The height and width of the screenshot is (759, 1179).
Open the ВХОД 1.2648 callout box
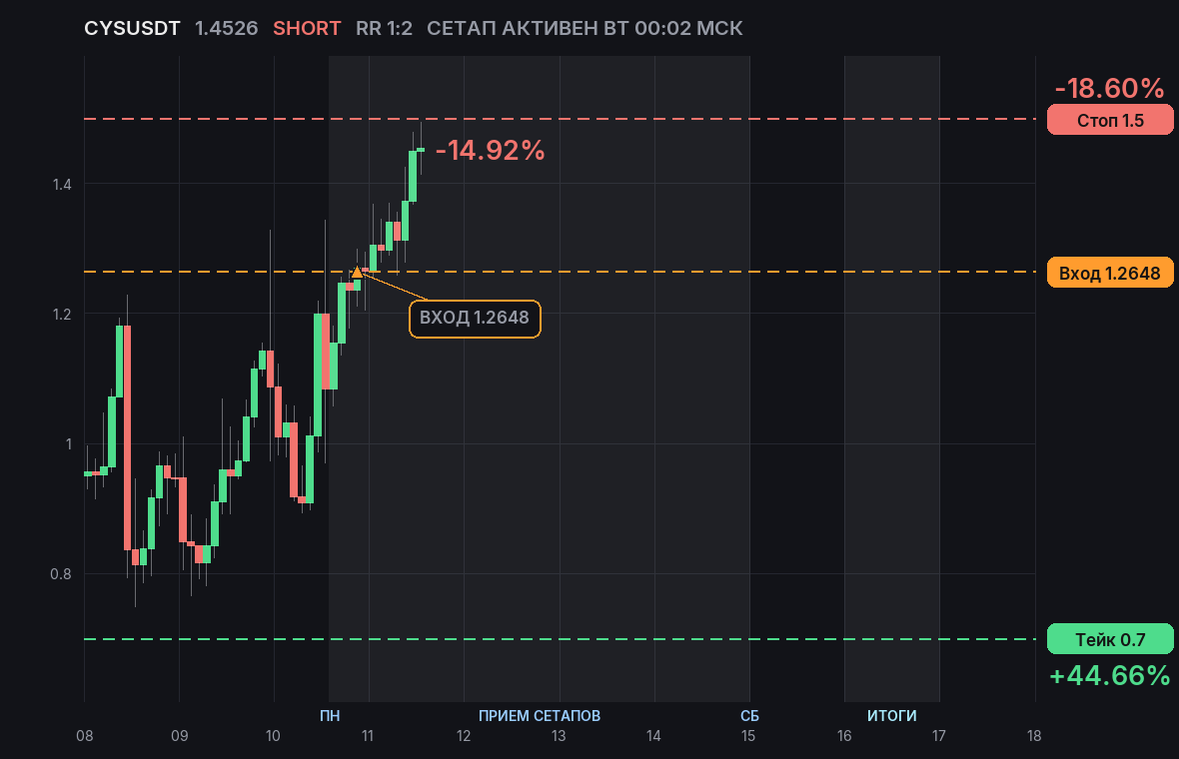[x=475, y=318]
